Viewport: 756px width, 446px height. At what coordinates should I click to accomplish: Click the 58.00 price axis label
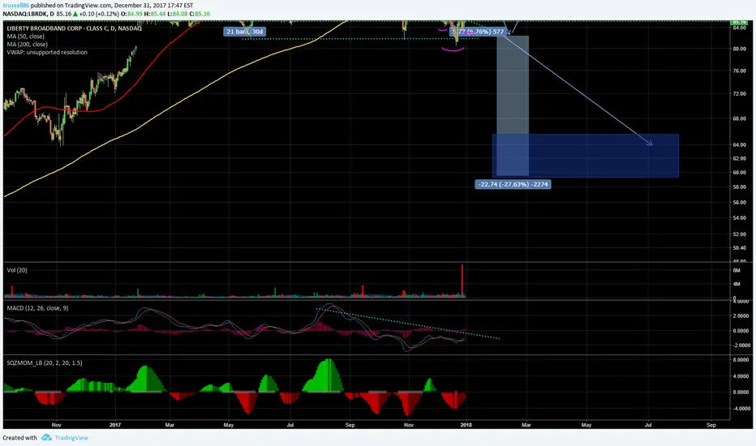click(739, 187)
